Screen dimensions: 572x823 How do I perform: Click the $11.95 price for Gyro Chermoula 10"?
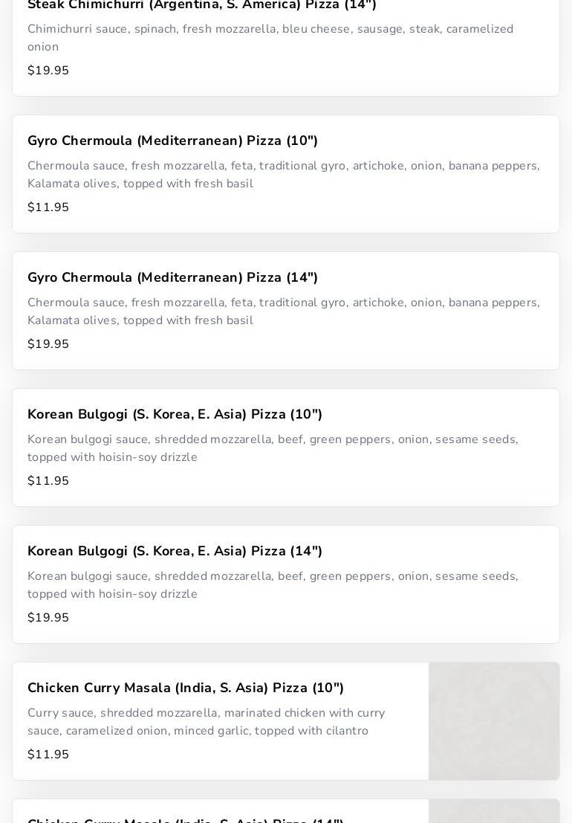[x=48, y=207]
